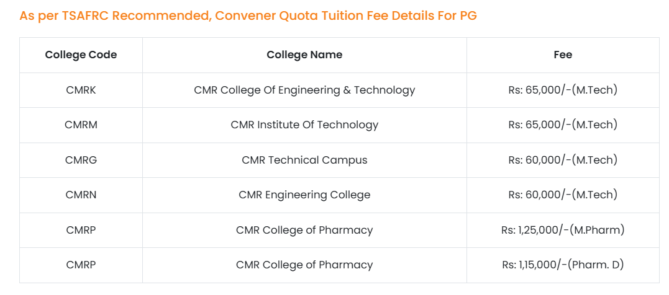
Task: Select the College Name column header
Action: pos(304,55)
